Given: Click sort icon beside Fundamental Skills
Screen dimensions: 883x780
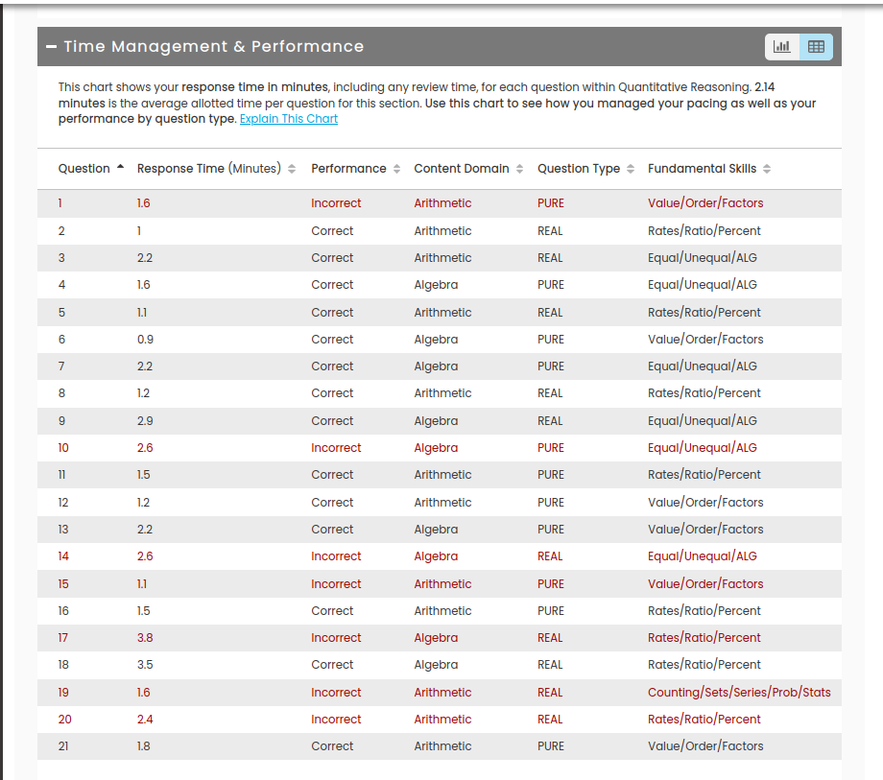Looking at the screenshot, I should pyautogui.click(x=767, y=169).
